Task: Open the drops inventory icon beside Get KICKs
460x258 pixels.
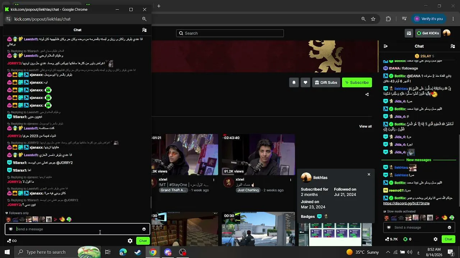Action: click(409, 33)
